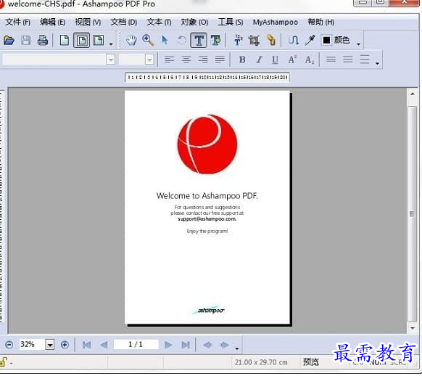
Task: Click the scroll down arrow of vertical scrollbar
Action: tap(413, 328)
